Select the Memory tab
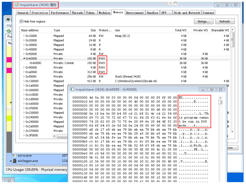The image size is (246, 186). click(x=118, y=12)
